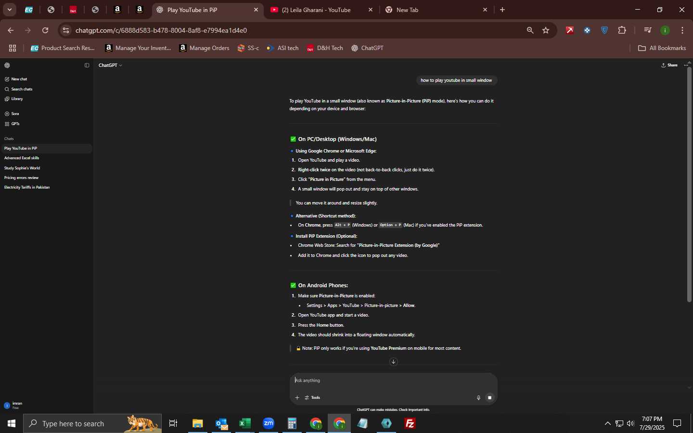Open conversation options three-dot menu
693x433 pixels.
coord(686,65)
